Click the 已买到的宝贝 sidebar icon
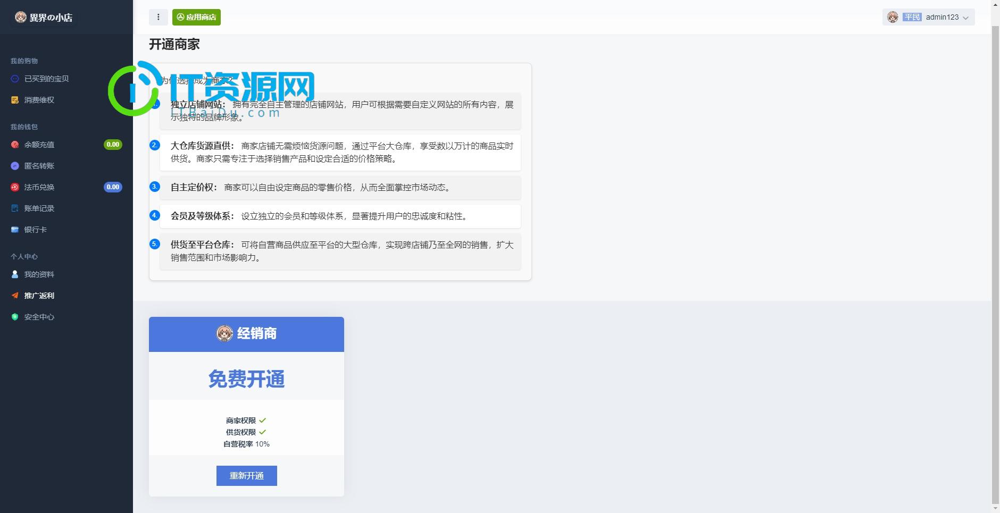This screenshot has height=513, width=1000. pyautogui.click(x=15, y=79)
